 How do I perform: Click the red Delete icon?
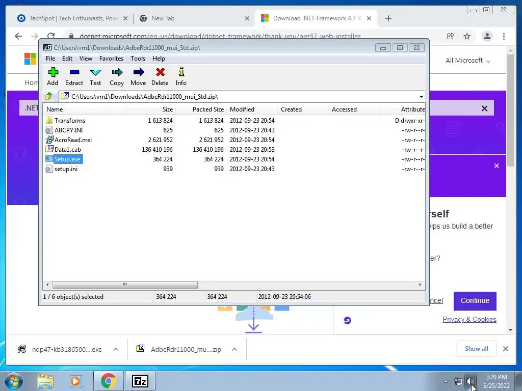(160, 76)
